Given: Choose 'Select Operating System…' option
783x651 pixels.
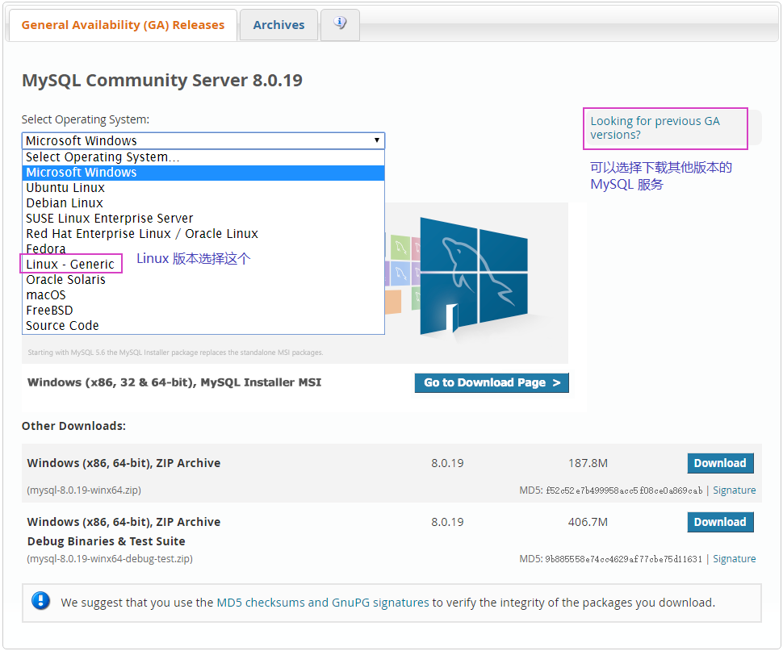Looking at the screenshot, I should coord(203,157).
